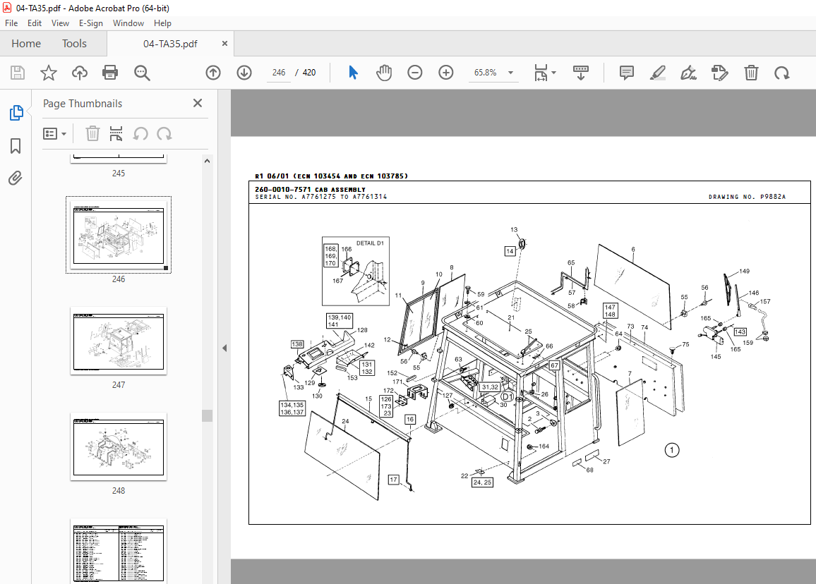The height and width of the screenshot is (584, 816).
Task: Select page 248 thumbnail
Action: click(119, 446)
